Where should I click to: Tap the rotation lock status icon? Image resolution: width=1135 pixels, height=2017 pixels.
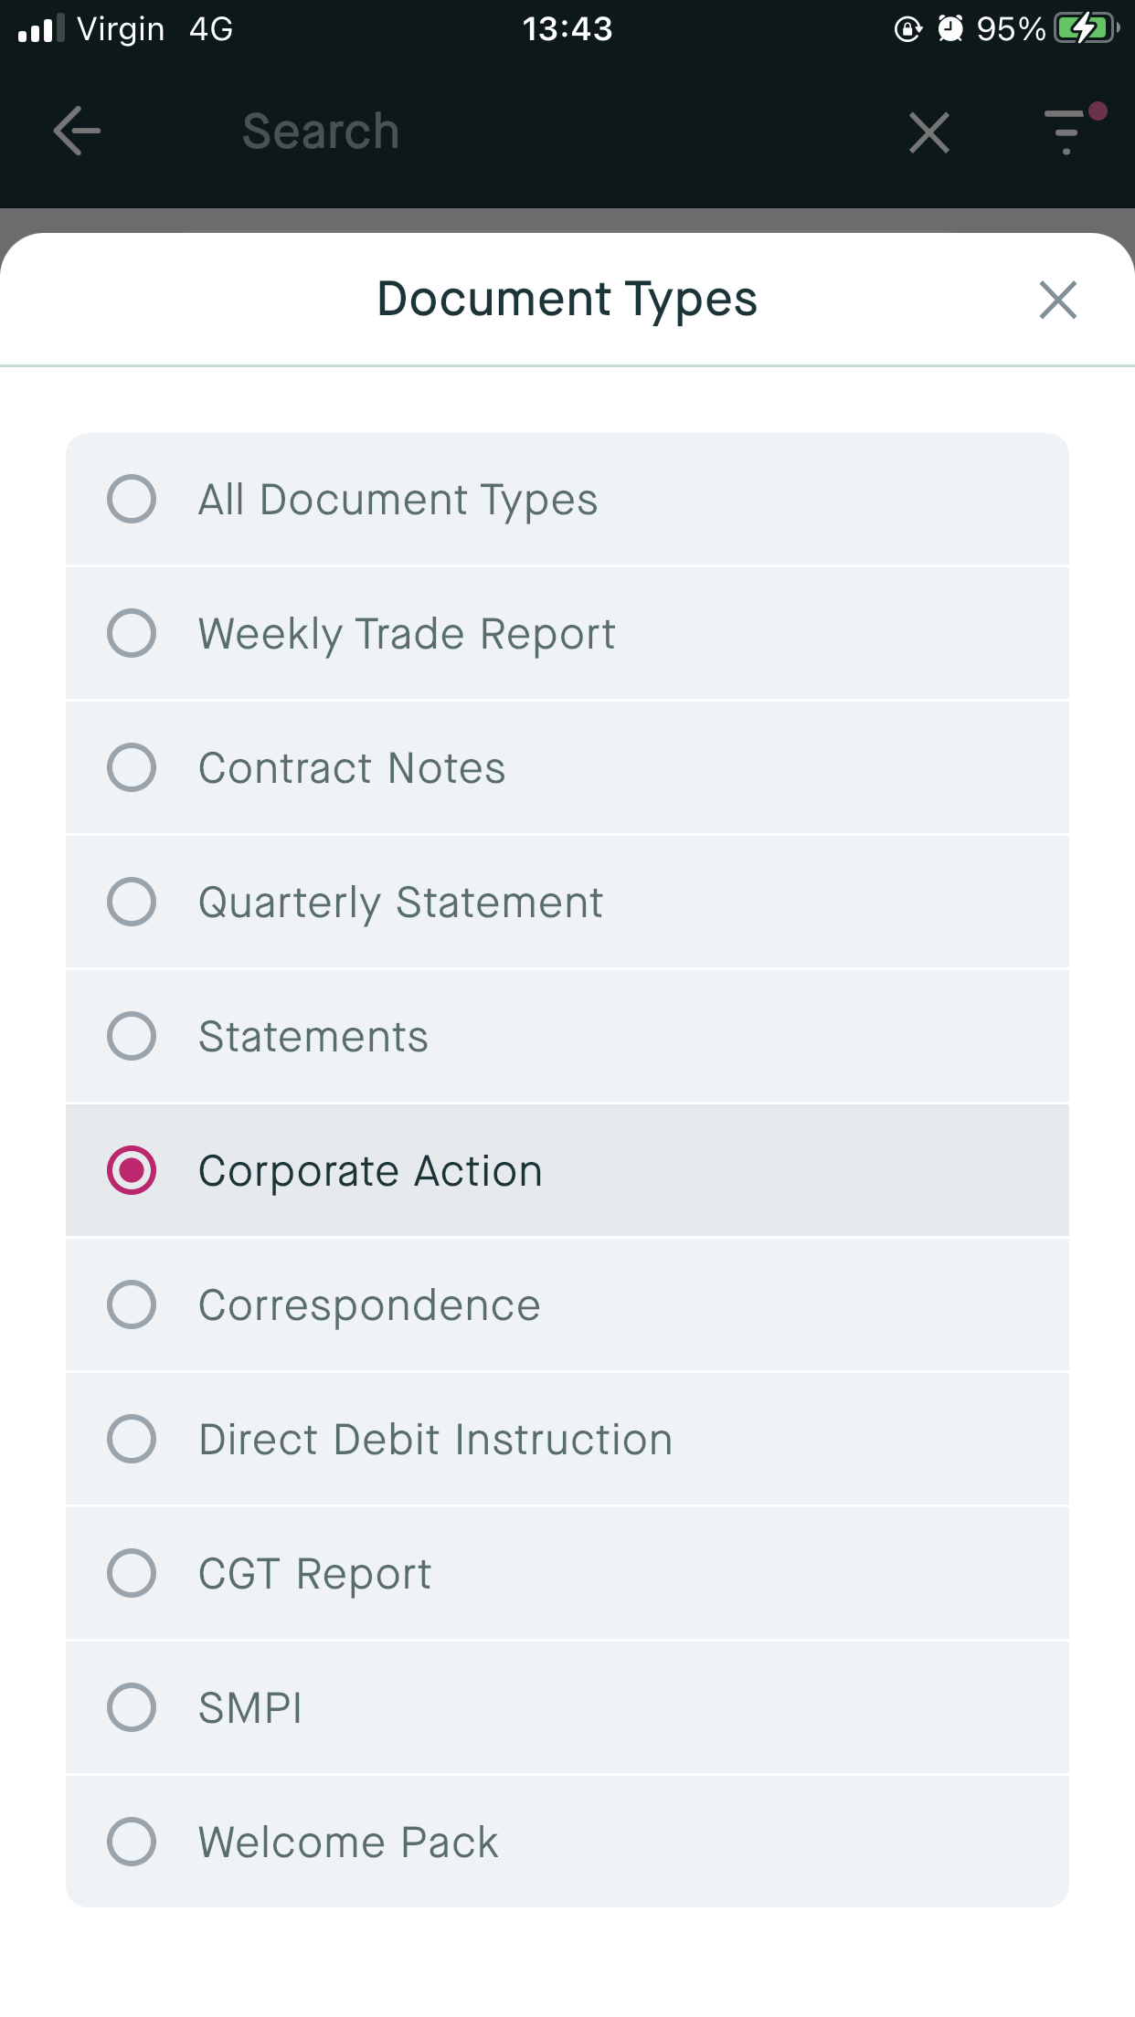[x=907, y=29]
